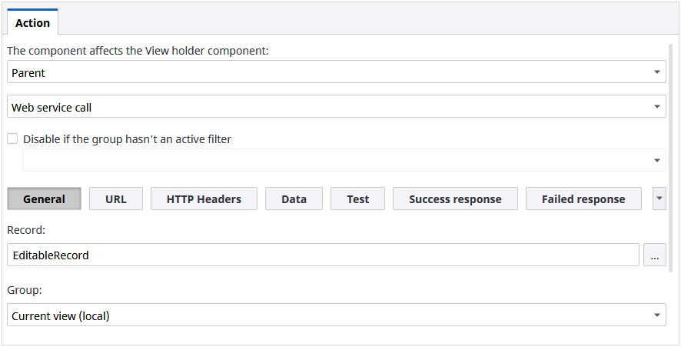
Task: Go to the HTTP Headers section
Action: tap(204, 199)
